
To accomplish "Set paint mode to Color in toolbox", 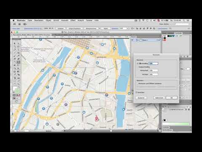I will pyautogui.click(x=14, y=95).
